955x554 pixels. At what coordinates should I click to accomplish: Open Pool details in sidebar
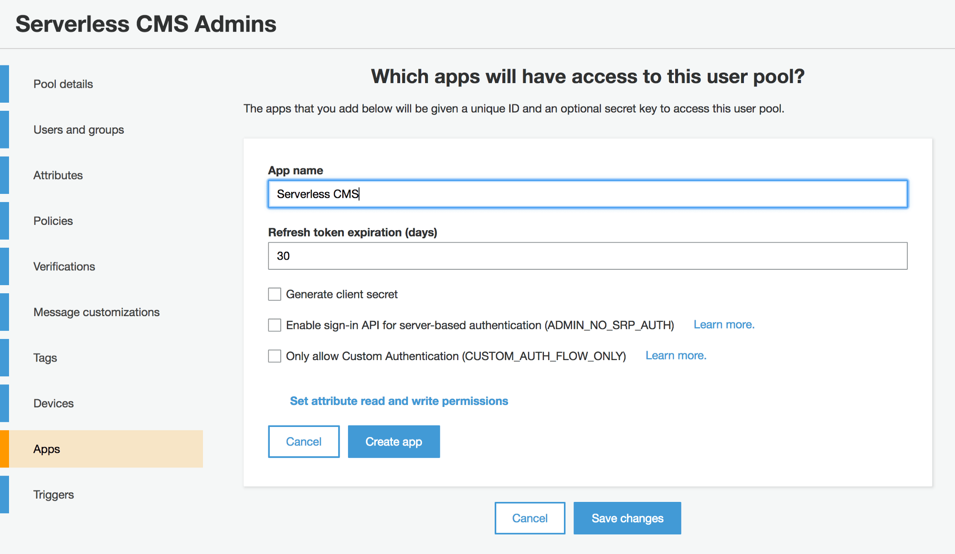pyautogui.click(x=63, y=84)
